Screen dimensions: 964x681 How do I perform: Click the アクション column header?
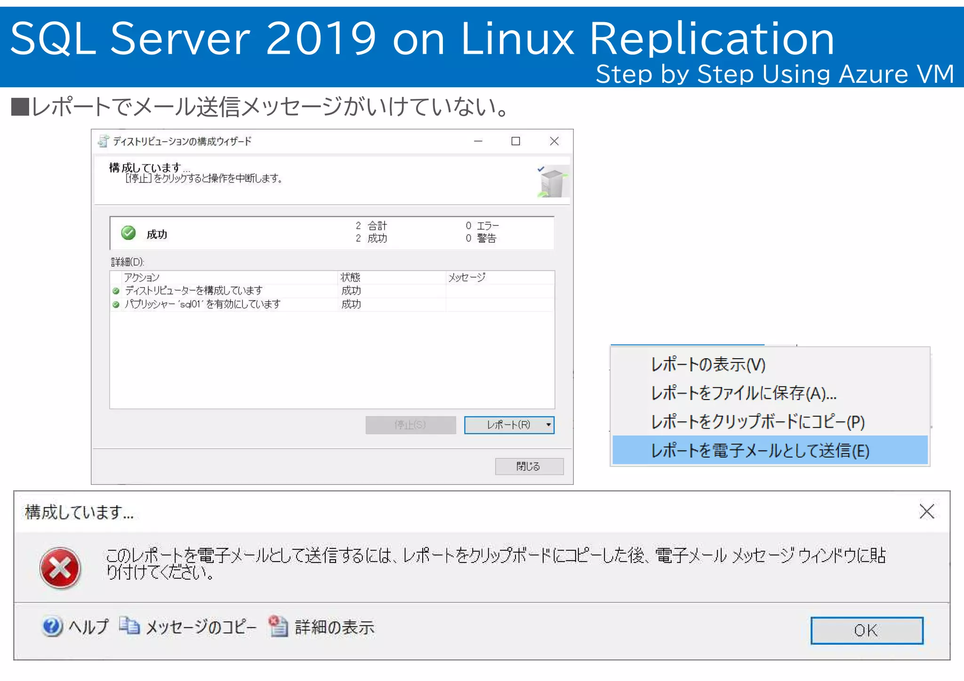click(229, 278)
